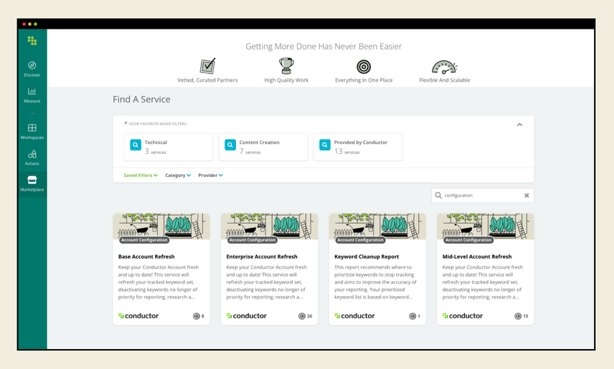Click the High Quality Work trophy icon
The width and height of the screenshot is (614, 369).
coord(286,66)
